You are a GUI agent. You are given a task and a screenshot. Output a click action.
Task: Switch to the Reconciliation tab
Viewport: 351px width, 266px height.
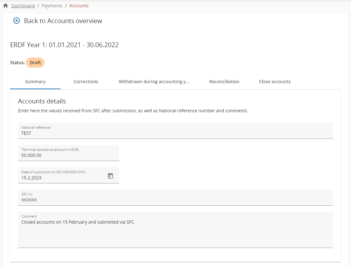coord(224,82)
